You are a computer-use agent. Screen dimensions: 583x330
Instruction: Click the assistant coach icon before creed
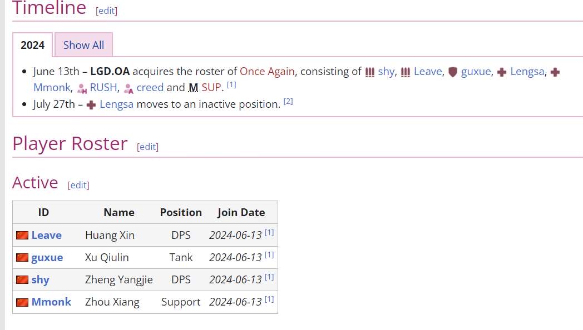pos(129,88)
